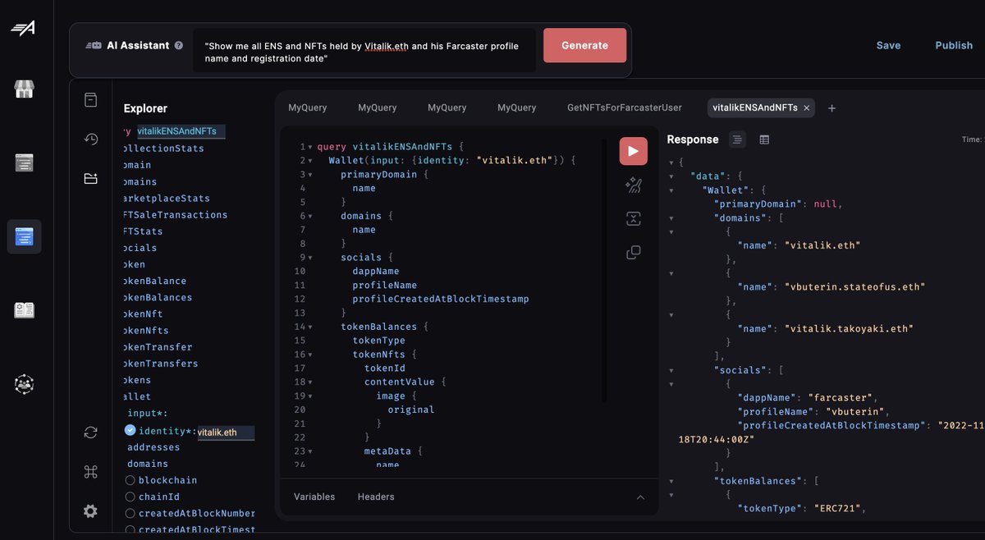985x540 pixels.
Task: Open the GetNFTsForFarcasterUser tab
Action: click(625, 108)
